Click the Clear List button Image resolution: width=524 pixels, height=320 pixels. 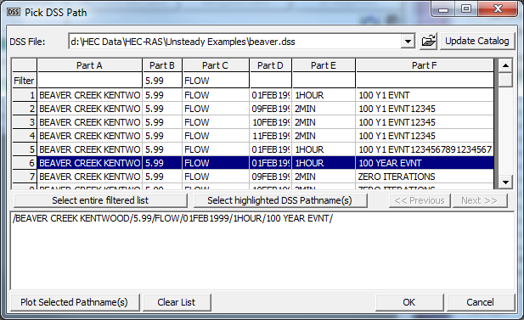(177, 302)
